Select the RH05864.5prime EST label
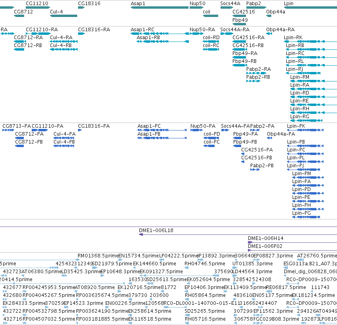Image resolution: width=337 pixels, height=325 pixels. point(205,295)
